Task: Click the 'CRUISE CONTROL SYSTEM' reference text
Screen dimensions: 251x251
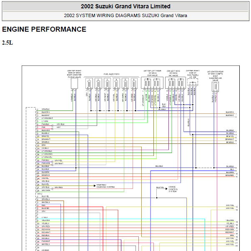Action: (173, 189)
